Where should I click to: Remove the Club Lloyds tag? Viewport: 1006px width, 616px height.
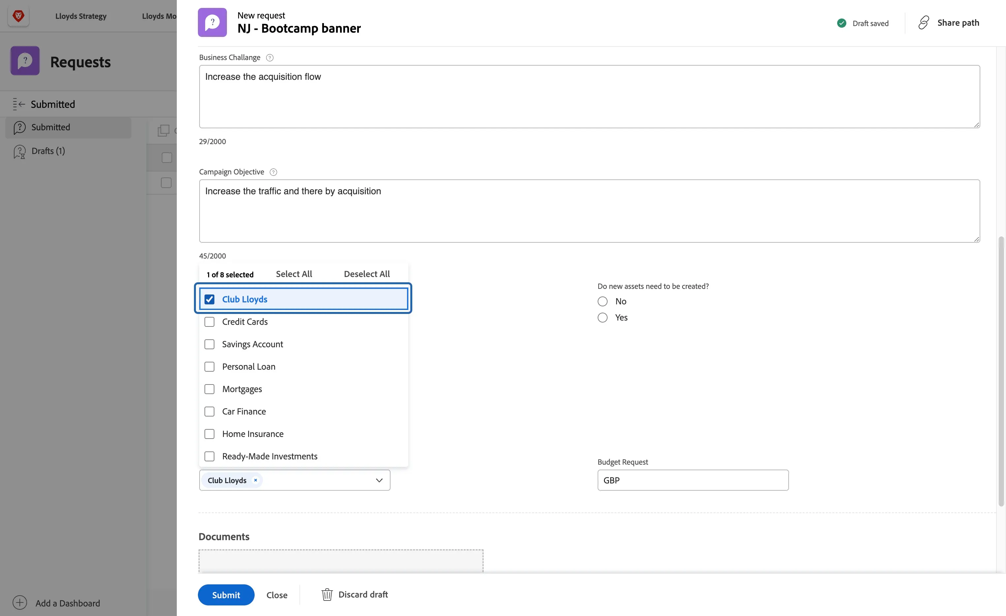[256, 480]
